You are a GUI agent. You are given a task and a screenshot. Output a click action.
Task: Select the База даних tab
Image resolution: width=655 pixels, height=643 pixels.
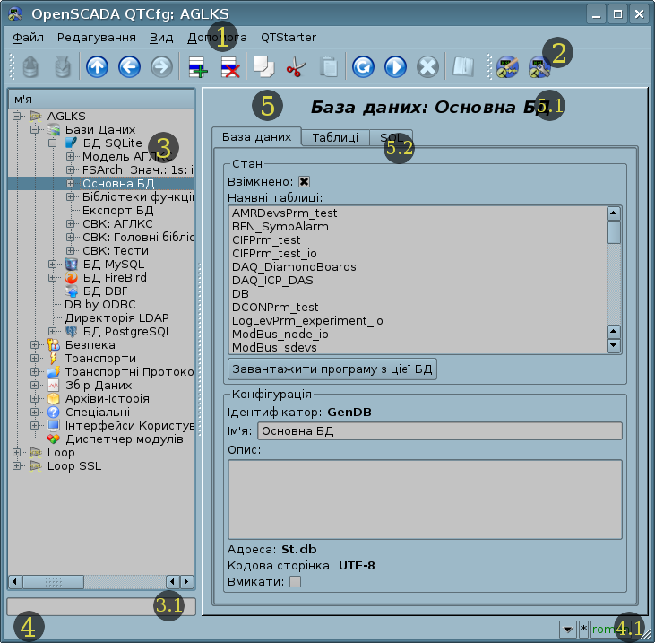point(256,136)
